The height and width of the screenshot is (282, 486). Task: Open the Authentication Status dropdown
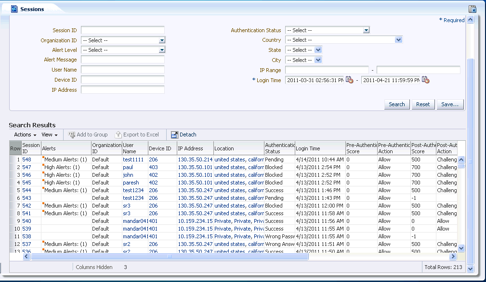pyautogui.click(x=367, y=30)
